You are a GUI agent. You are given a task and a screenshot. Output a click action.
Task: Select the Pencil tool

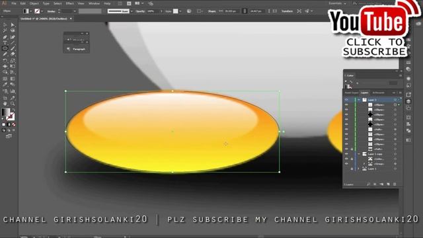coord(5,54)
